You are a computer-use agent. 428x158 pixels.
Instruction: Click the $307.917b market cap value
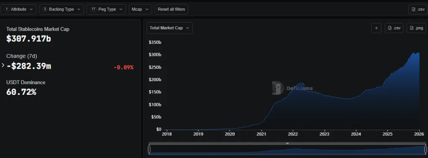pyautogui.click(x=29, y=39)
